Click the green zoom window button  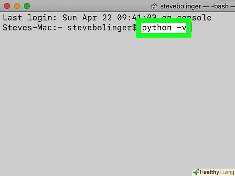click(x=27, y=6)
